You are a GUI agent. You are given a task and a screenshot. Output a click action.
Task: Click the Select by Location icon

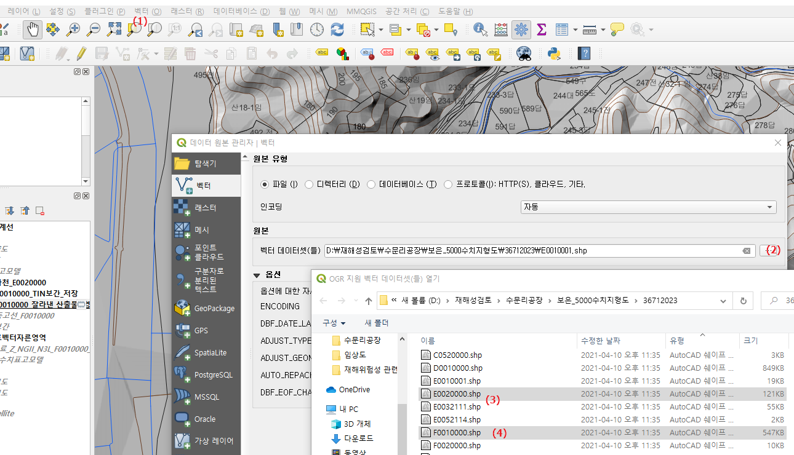point(451,28)
